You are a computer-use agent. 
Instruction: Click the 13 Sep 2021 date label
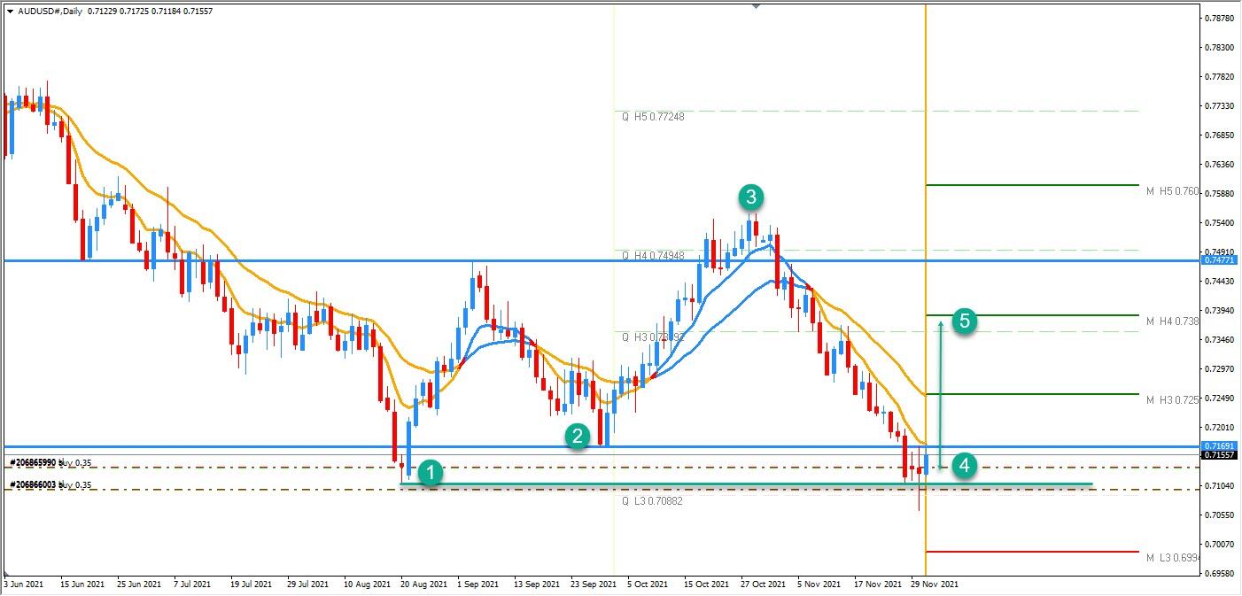coord(536,584)
